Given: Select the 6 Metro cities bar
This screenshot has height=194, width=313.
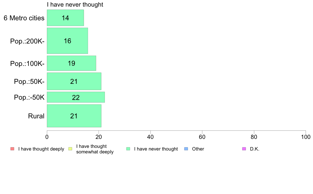Looking at the screenshot, I should pos(65,18).
